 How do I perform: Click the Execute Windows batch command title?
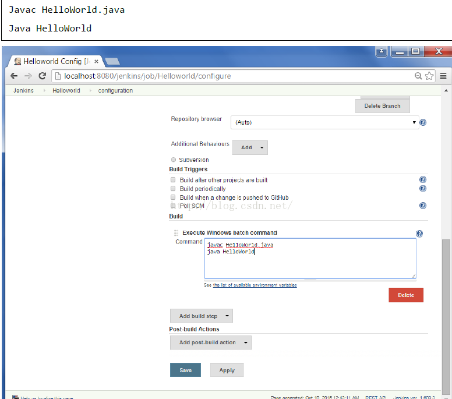tap(229, 232)
